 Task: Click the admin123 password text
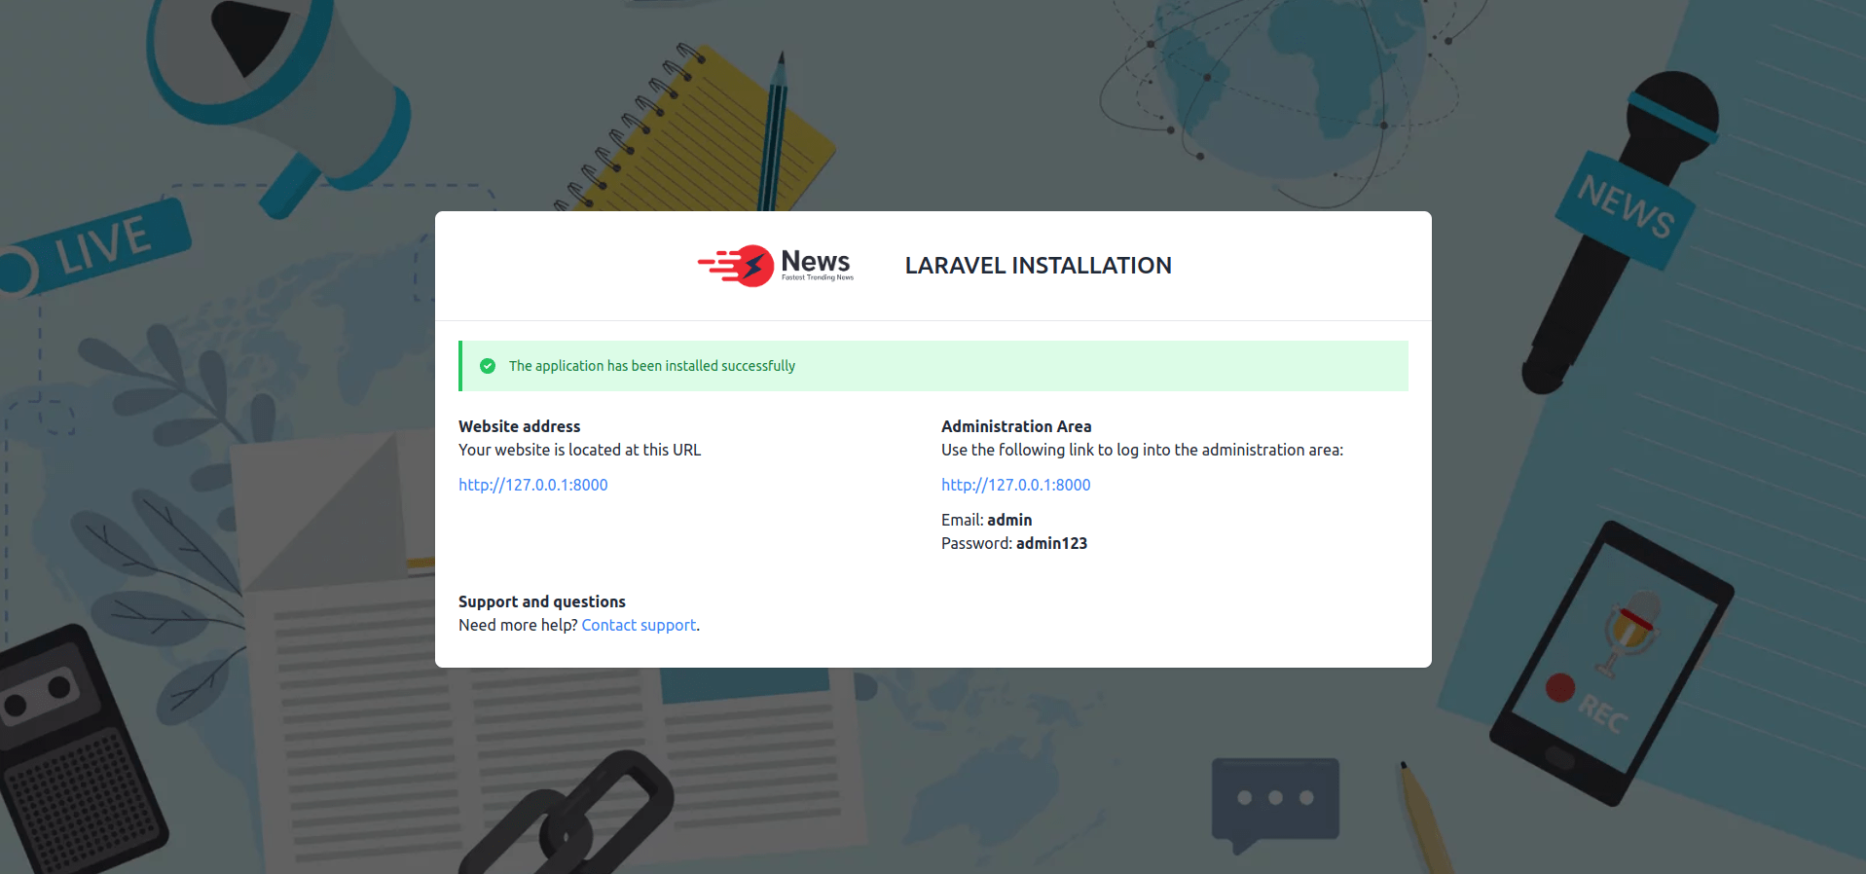click(1051, 543)
